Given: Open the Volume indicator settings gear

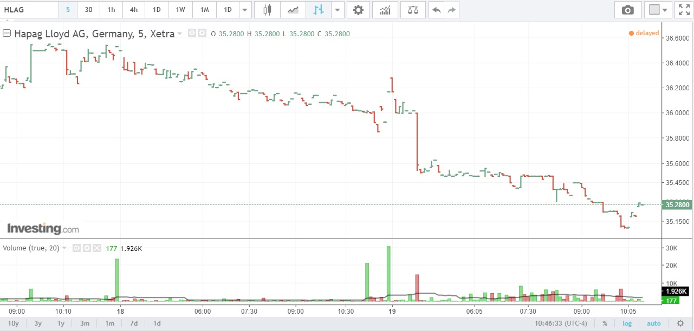Looking at the screenshot, I should point(87,248).
